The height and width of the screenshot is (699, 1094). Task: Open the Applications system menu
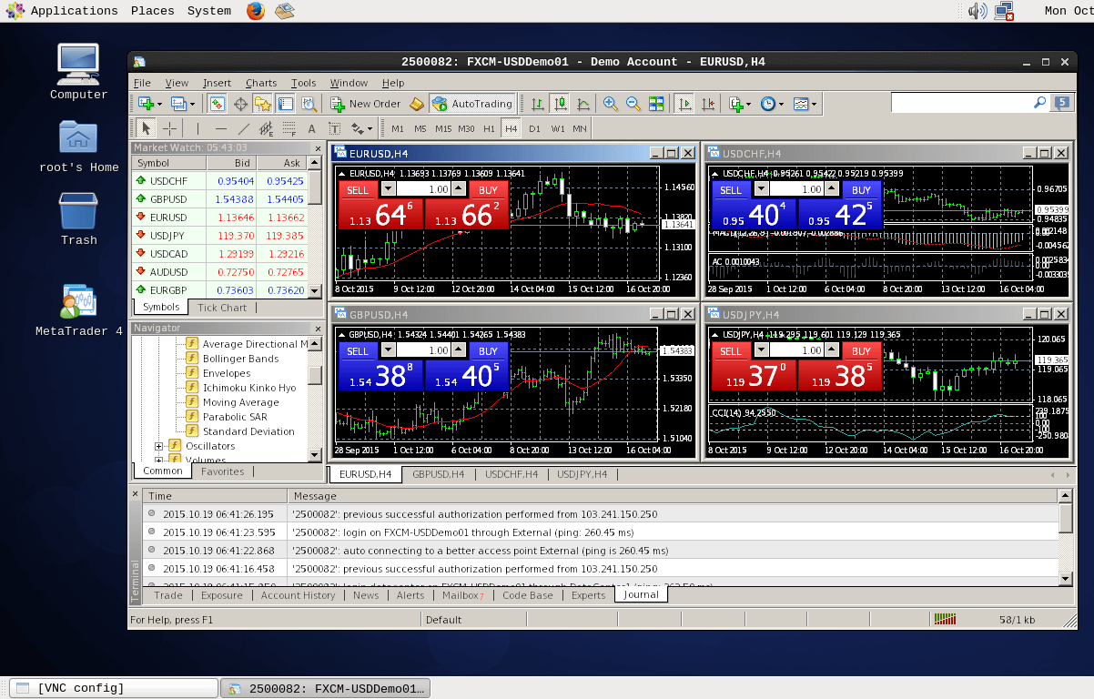[64, 11]
